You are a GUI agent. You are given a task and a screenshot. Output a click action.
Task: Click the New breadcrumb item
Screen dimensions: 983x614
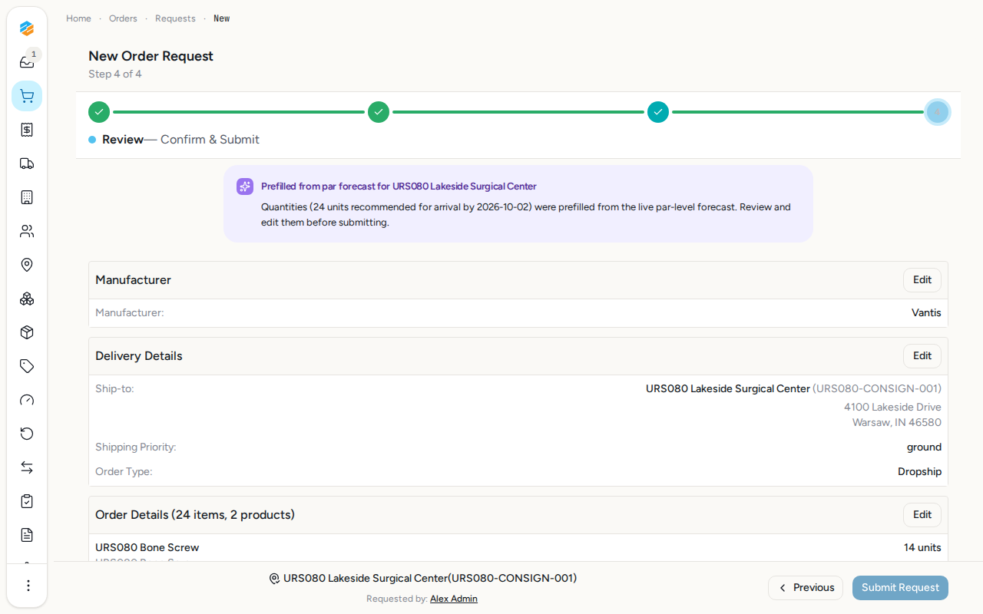point(221,18)
